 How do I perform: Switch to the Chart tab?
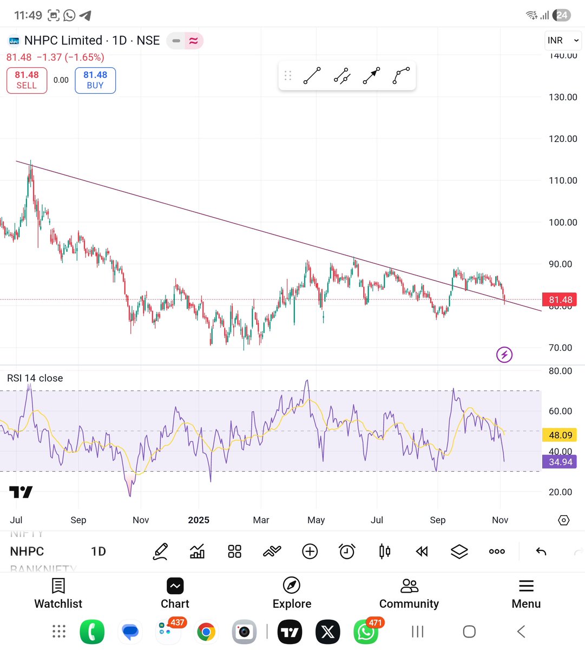click(x=175, y=594)
